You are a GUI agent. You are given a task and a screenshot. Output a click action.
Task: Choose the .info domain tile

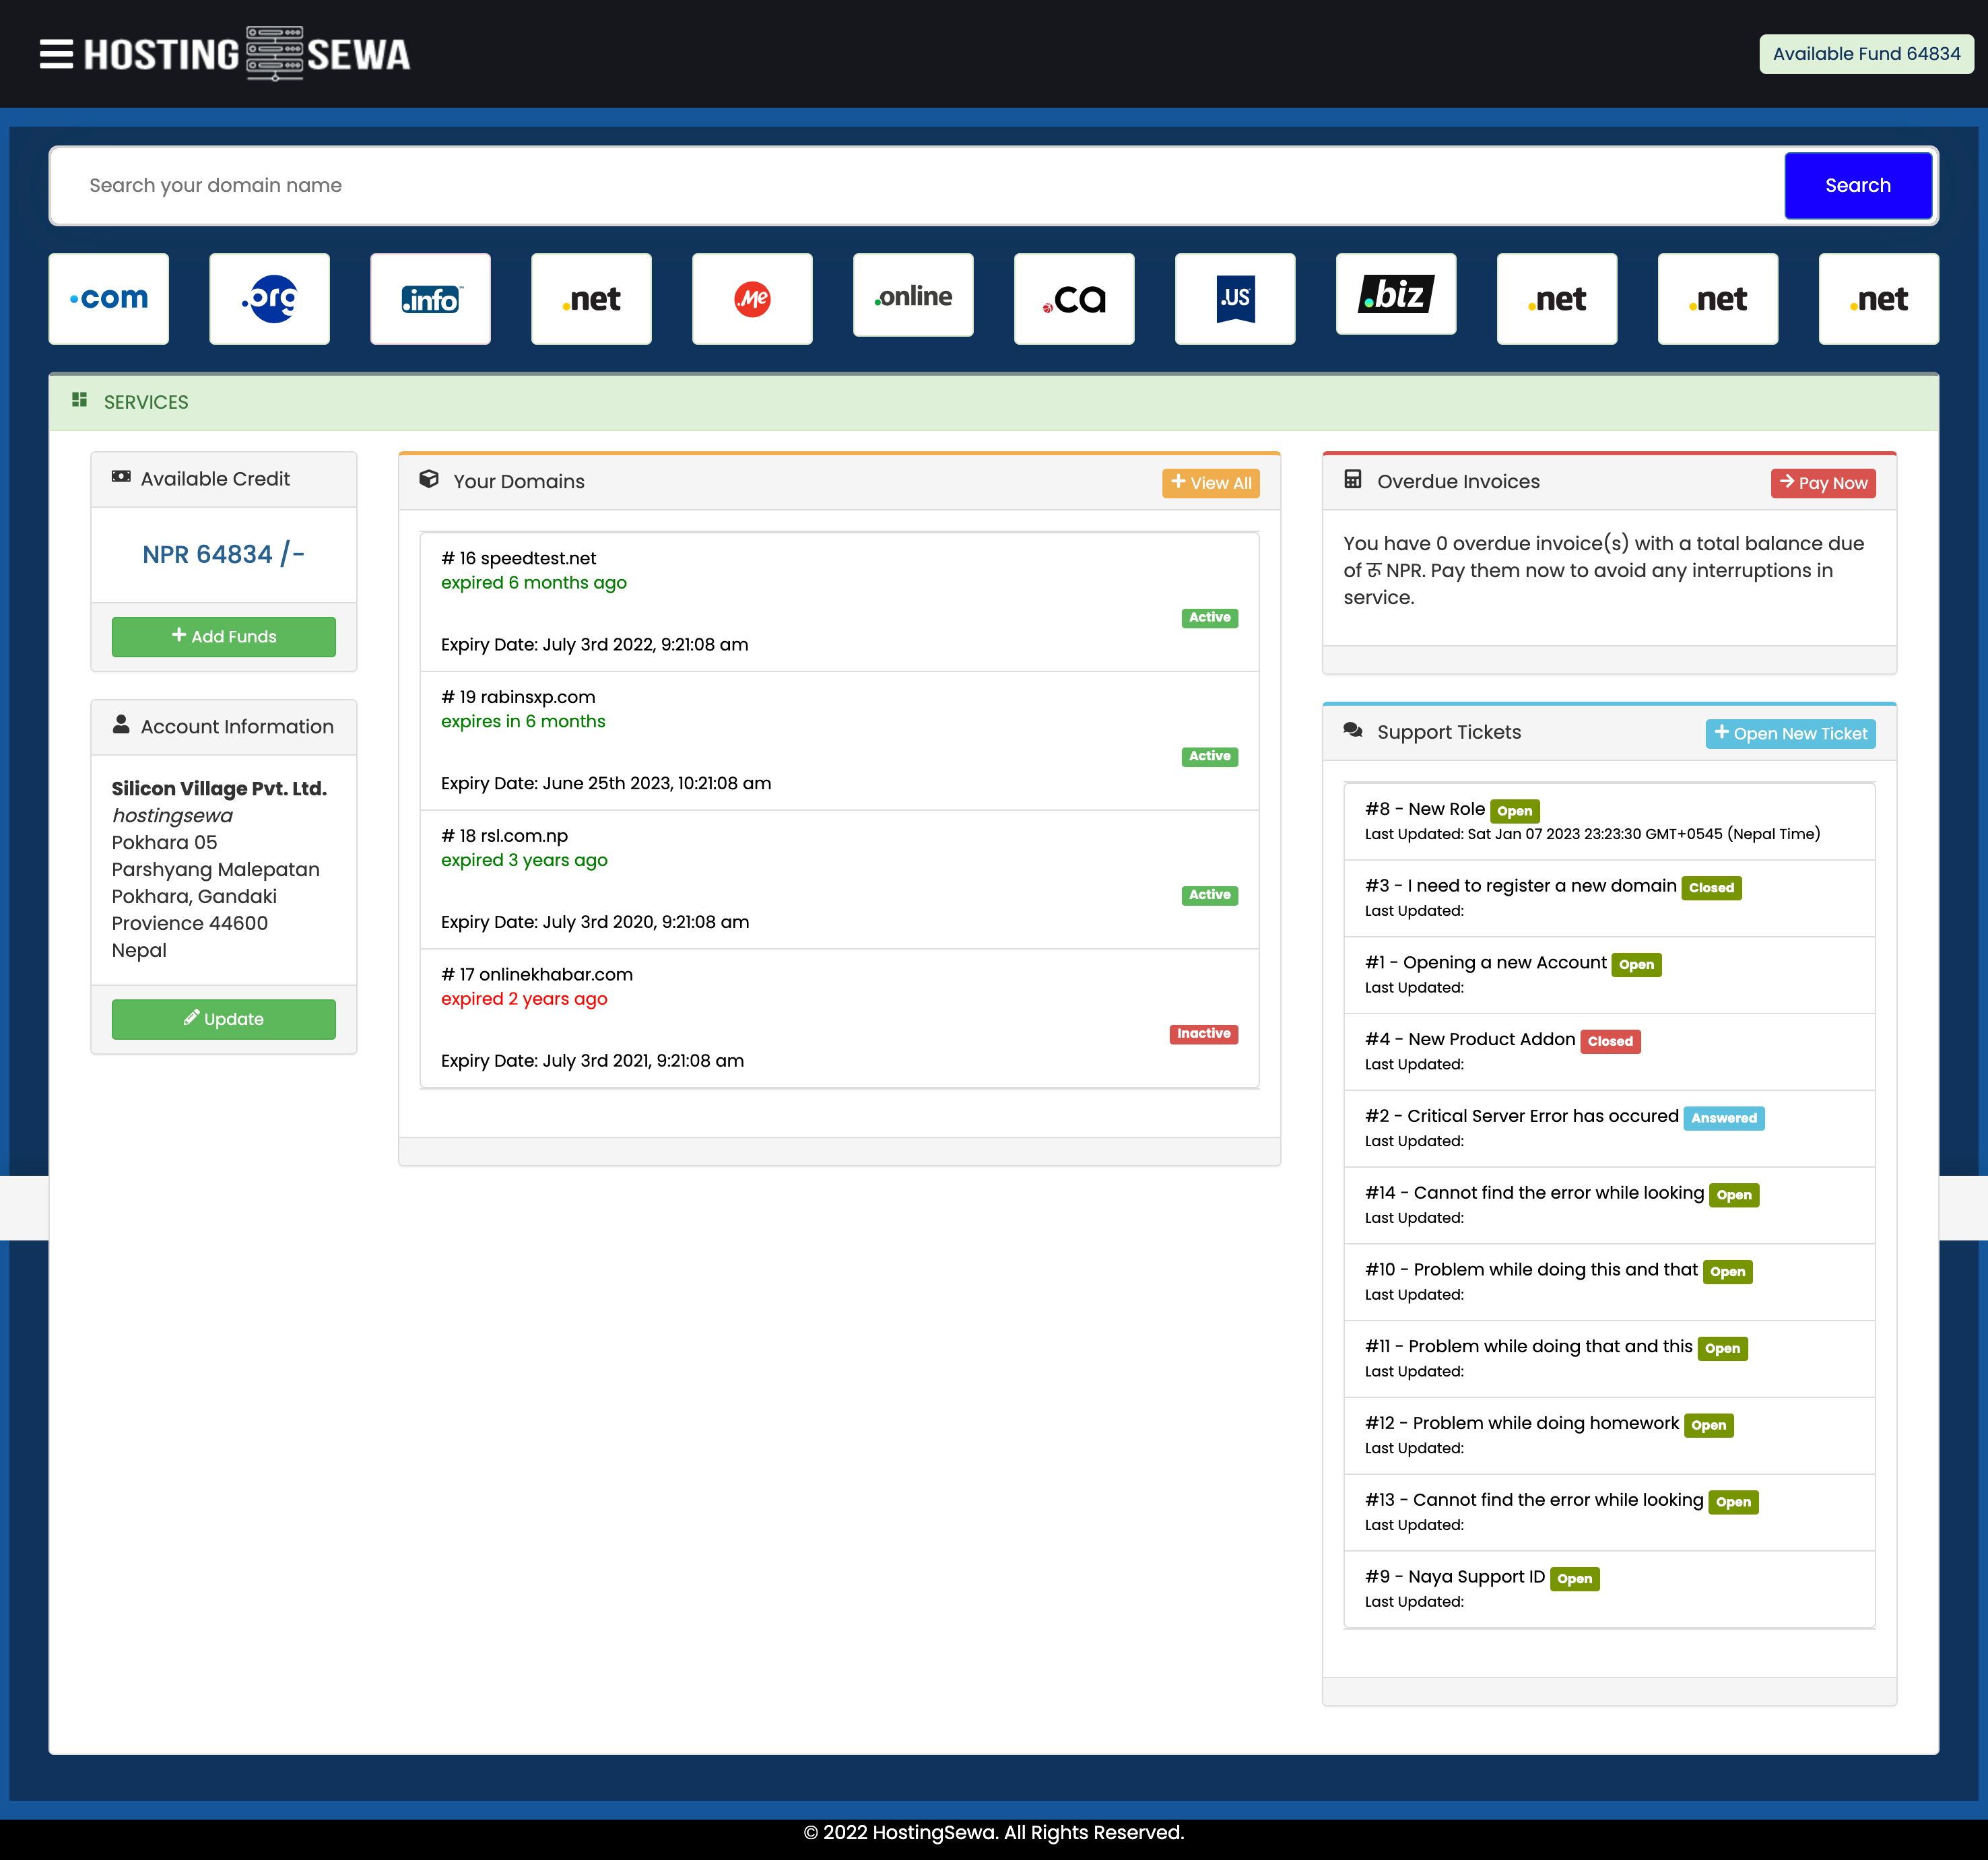pyautogui.click(x=430, y=298)
